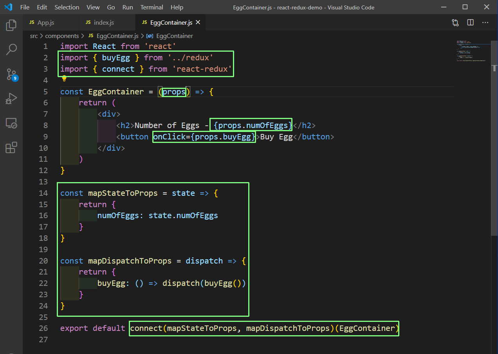Click 'export default' keywords on line 26
The width and height of the screenshot is (498, 354).
[93, 328]
